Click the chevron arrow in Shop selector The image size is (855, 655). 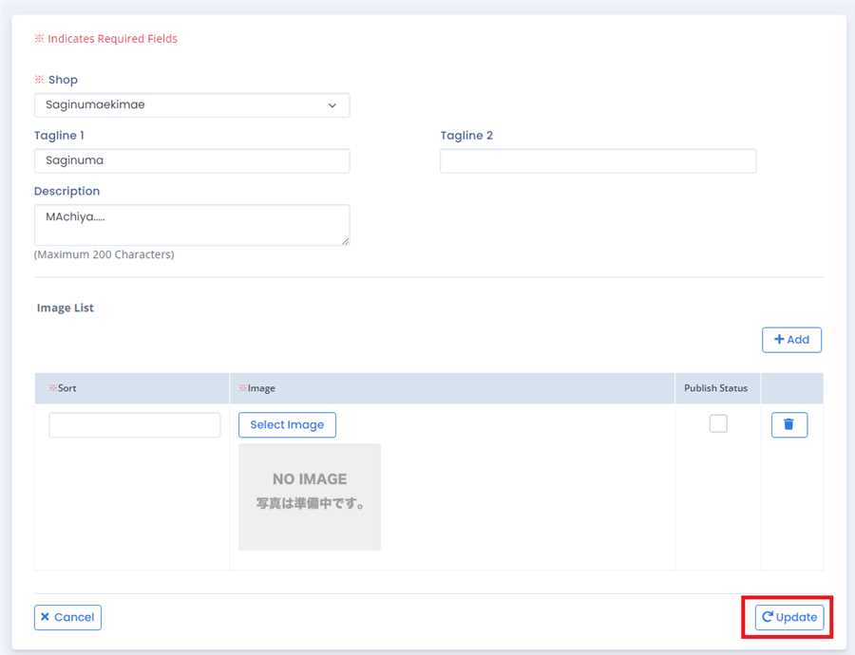point(332,105)
